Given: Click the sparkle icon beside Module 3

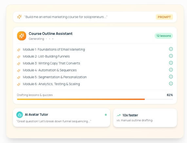Looking at the screenshot, I should (19, 63).
